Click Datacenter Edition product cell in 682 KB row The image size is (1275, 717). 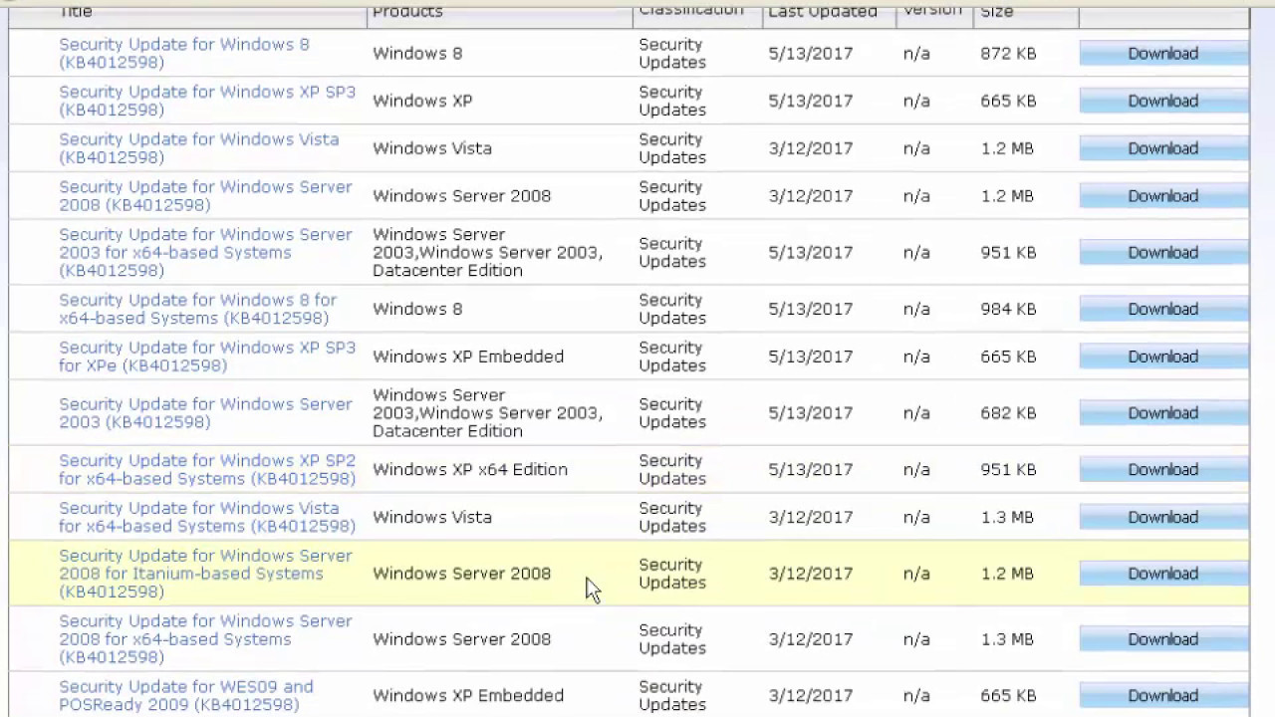[x=487, y=413]
